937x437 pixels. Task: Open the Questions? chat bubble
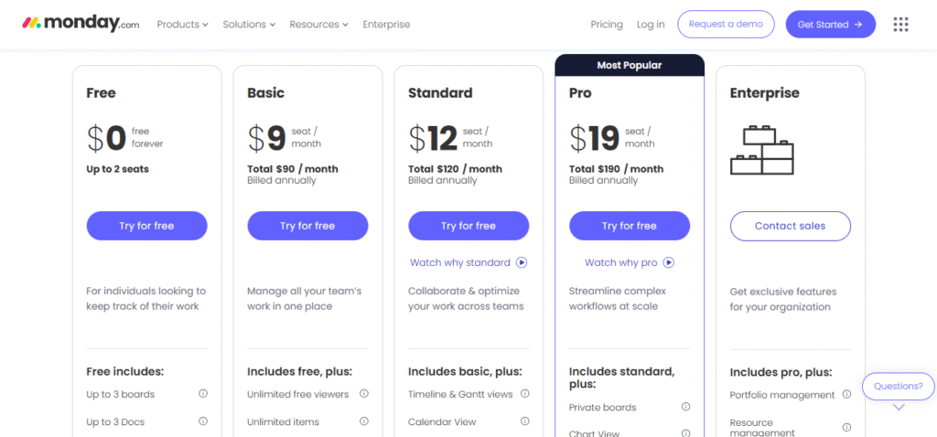point(898,386)
